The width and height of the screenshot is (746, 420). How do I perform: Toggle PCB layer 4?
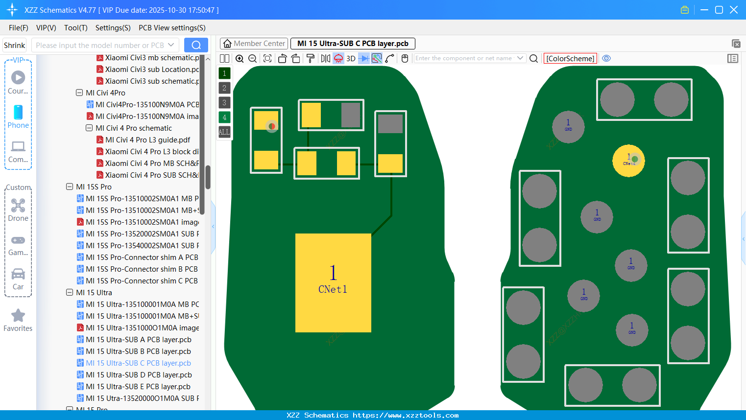224,117
